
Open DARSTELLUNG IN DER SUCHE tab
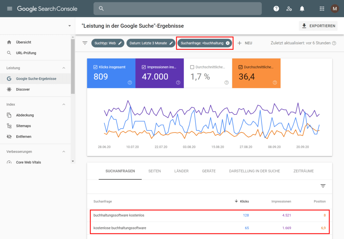click(255, 171)
